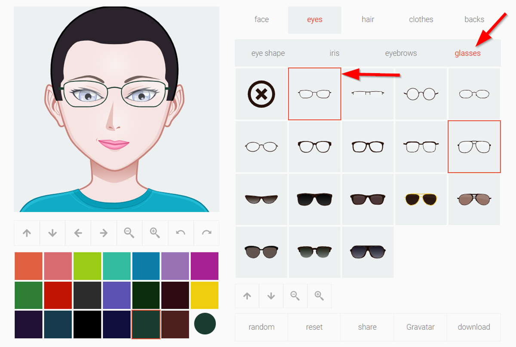Select the yellow color swatch
The height and width of the screenshot is (347, 516).
click(205, 296)
